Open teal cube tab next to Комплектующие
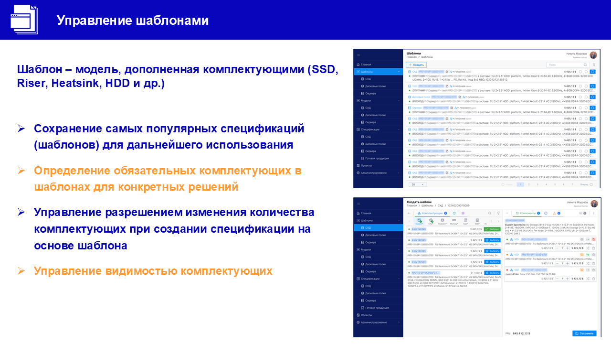Viewport: 611px width, 344px height. 454,213
